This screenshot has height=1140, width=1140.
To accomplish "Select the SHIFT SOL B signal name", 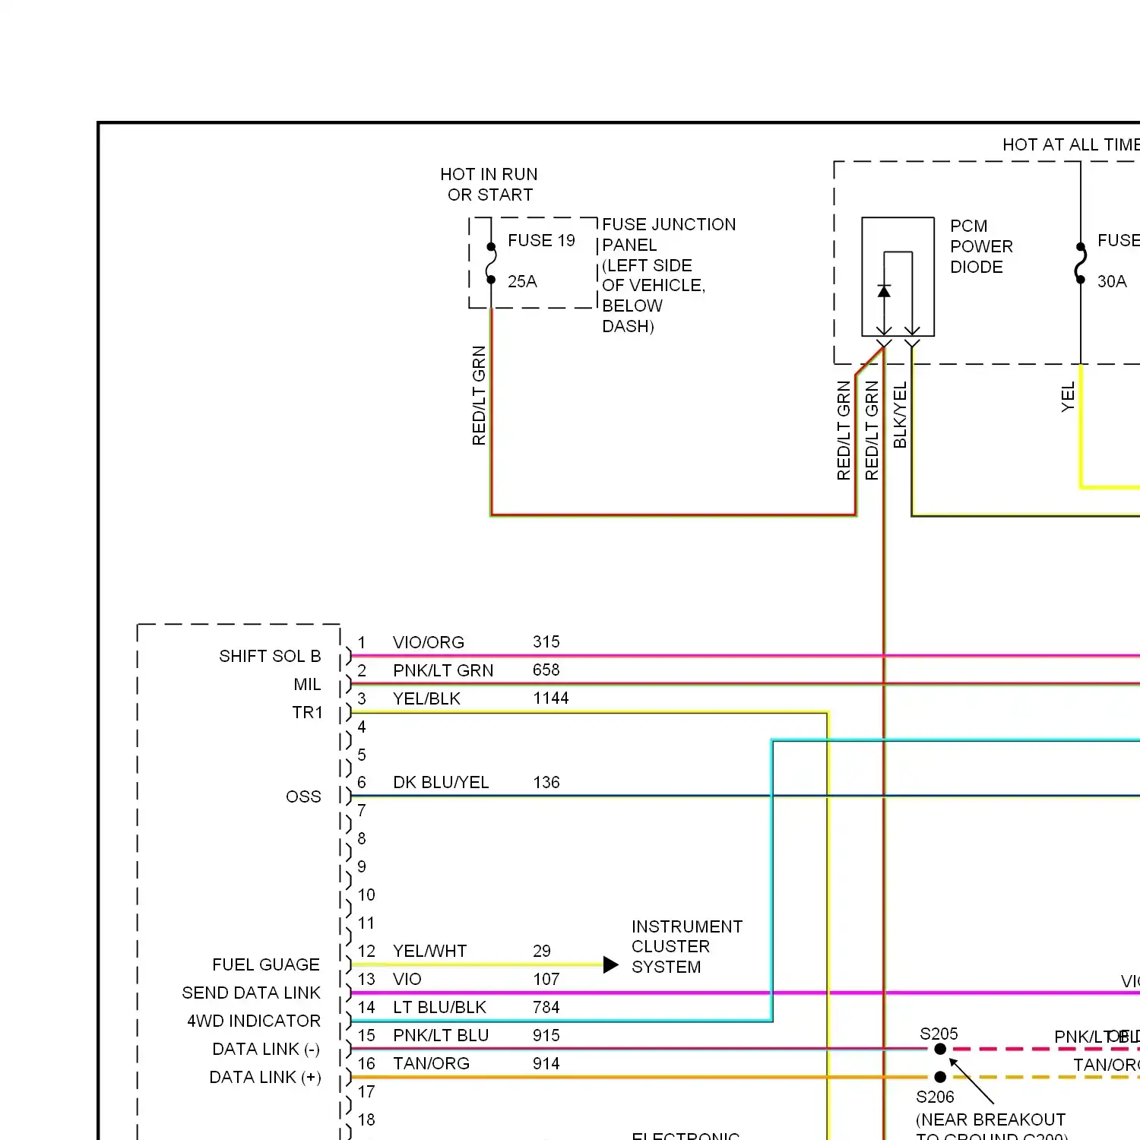I will [270, 656].
